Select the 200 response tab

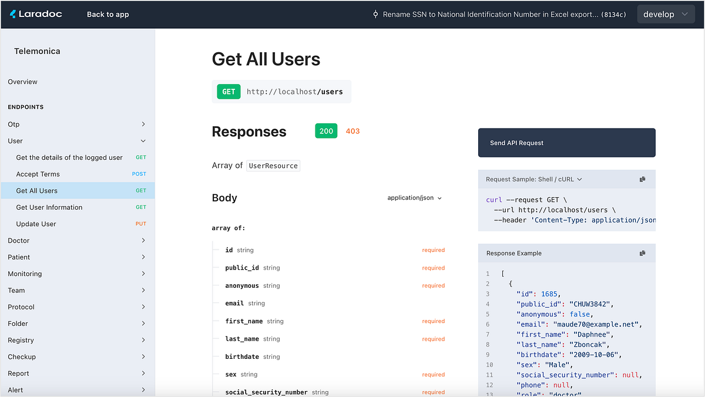tap(326, 131)
